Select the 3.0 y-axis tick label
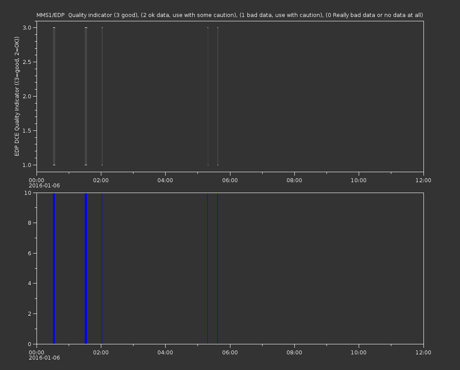This screenshot has height=370, width=460. (x=27, y=27)
